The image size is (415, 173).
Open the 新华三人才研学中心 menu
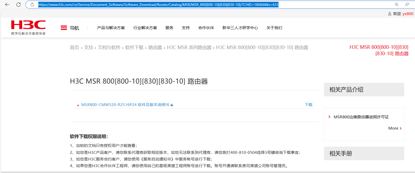[240, 28]
